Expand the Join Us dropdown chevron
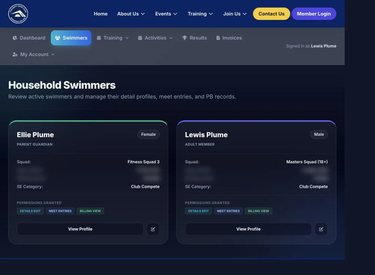This screenshot has height=275, width=375. tap(244, 14)
